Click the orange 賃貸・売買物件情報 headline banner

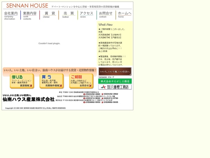pyautogui.click(x=50, y=70)
